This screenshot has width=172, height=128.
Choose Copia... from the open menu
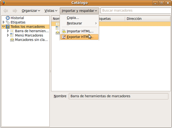point(73,18)
